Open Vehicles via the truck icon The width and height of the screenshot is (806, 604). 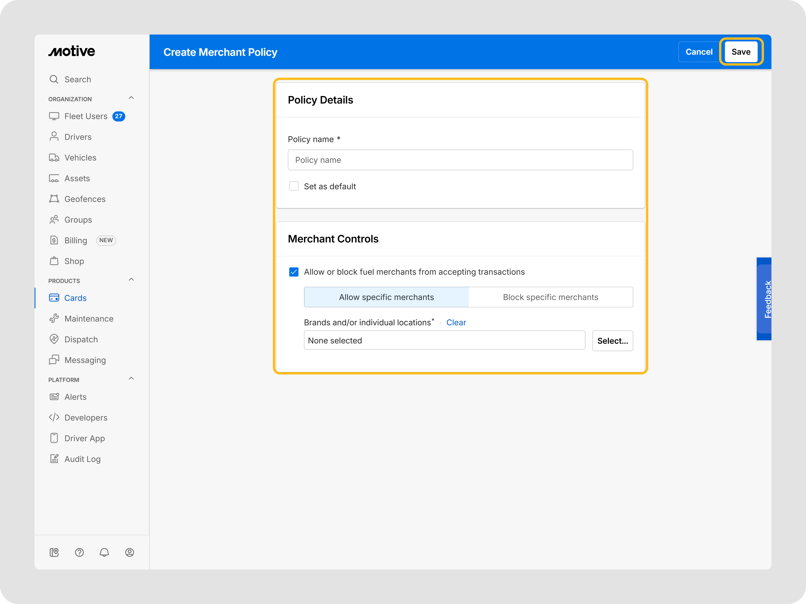(x=54, y=158)
